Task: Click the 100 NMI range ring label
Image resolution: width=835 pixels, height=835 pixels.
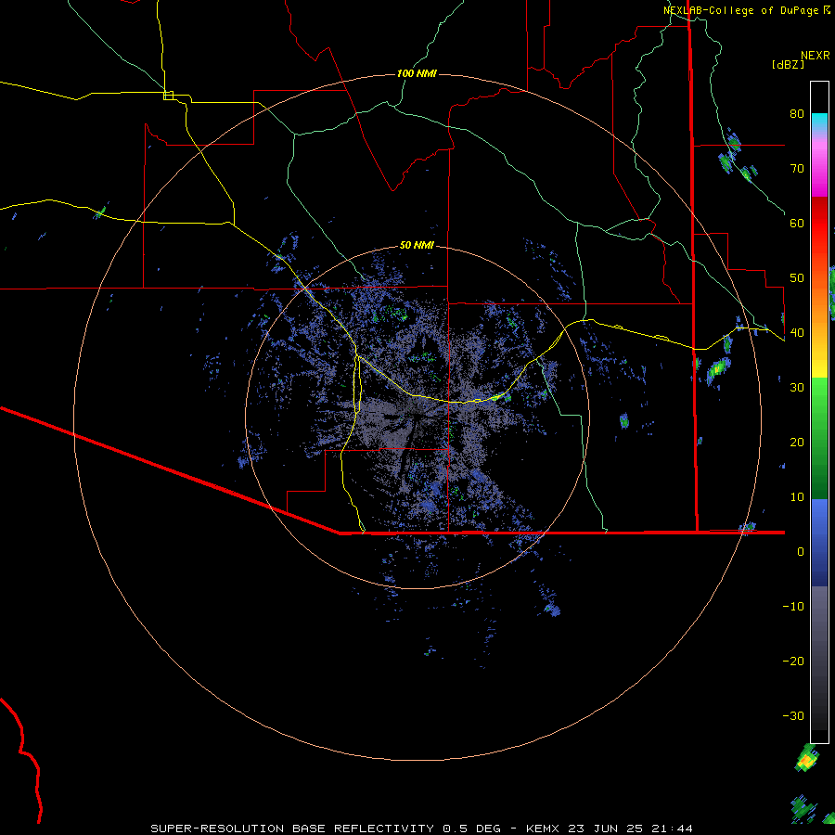Action: click(417, 73)
